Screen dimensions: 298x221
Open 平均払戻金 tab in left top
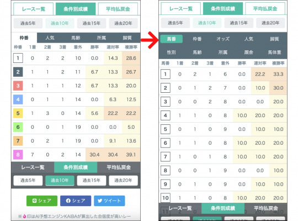click(118, 9)
